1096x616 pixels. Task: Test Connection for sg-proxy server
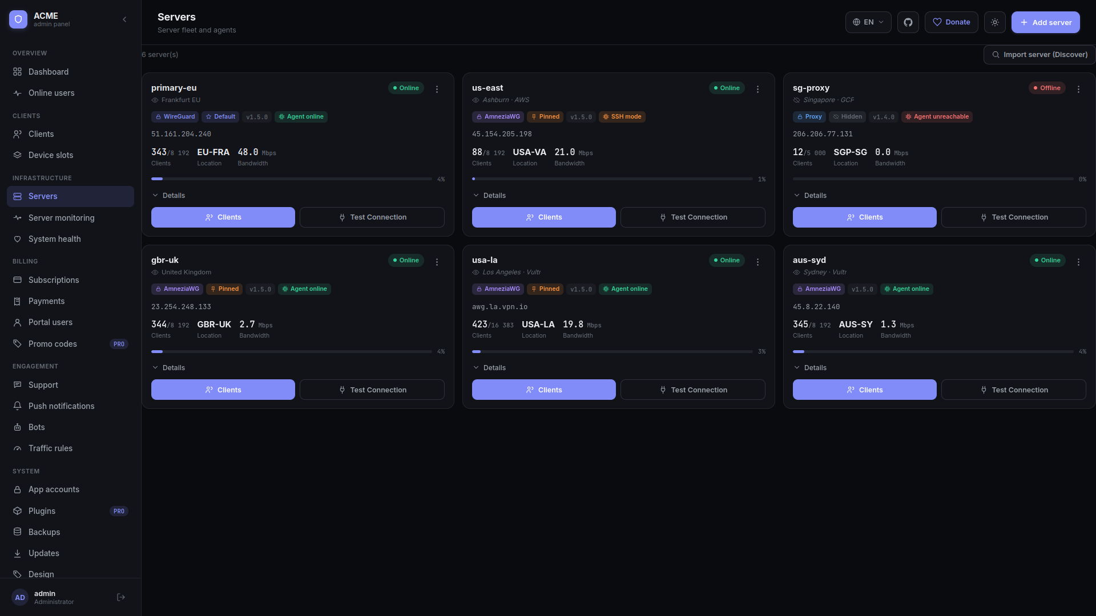1014,217
